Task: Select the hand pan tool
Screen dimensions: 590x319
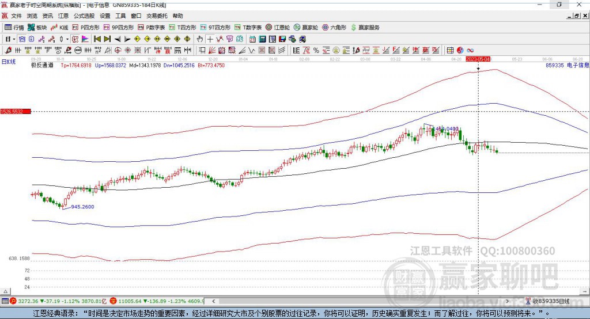Action: pos(200,39)
